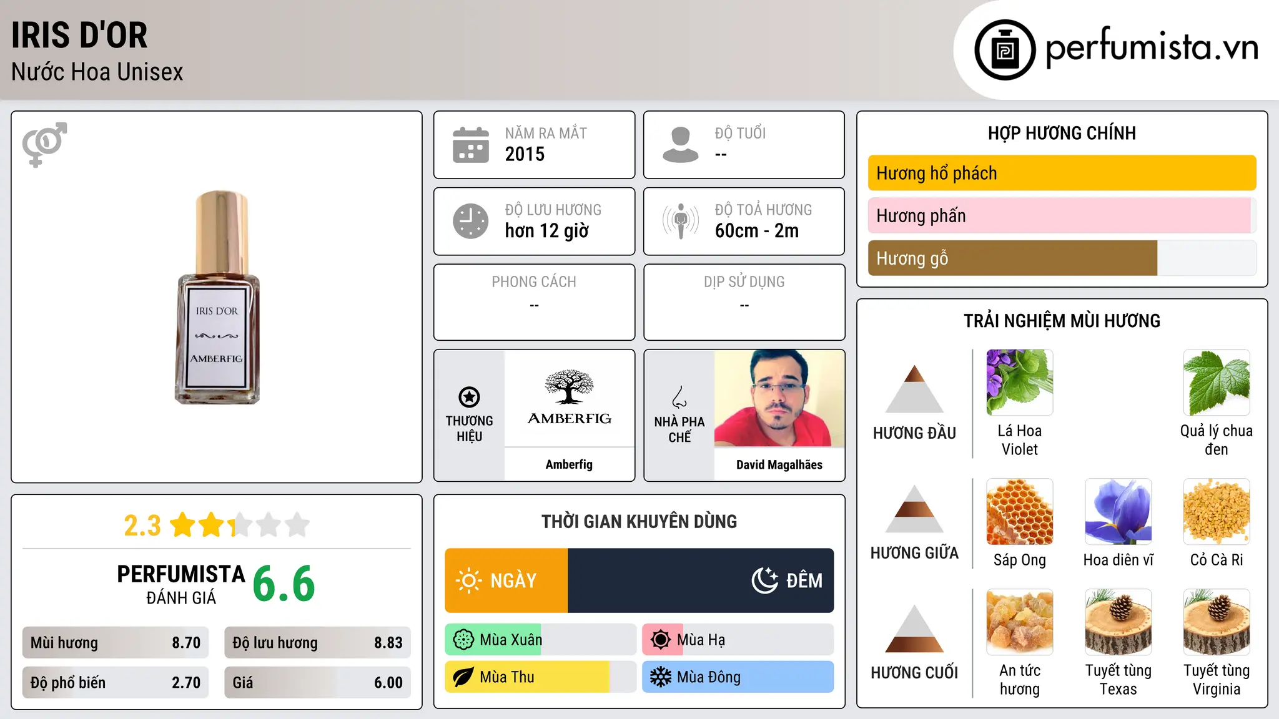Click the Iris D'Or bottle product photo
The image size is (1279, 719).
tap(217, 297)
